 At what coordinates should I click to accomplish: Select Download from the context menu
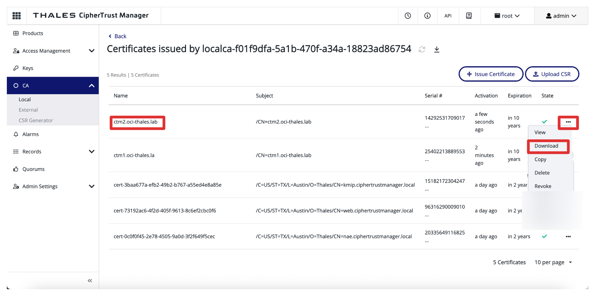[546, 146]
